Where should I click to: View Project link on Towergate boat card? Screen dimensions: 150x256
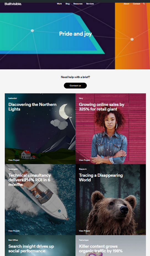[x=14, y=231]
